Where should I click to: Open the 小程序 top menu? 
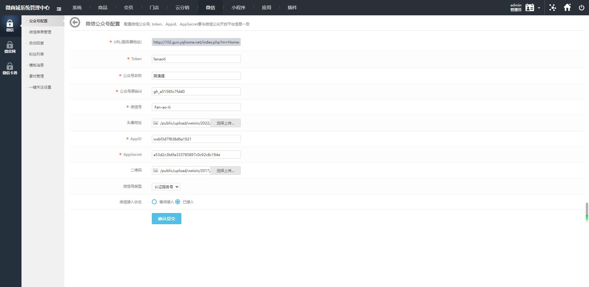point(238,8)
